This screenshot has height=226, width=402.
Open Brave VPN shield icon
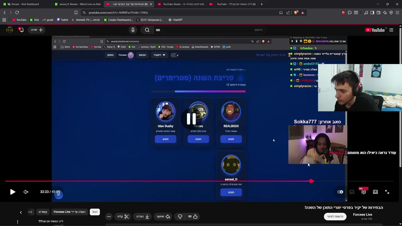[x=391, y=13]
